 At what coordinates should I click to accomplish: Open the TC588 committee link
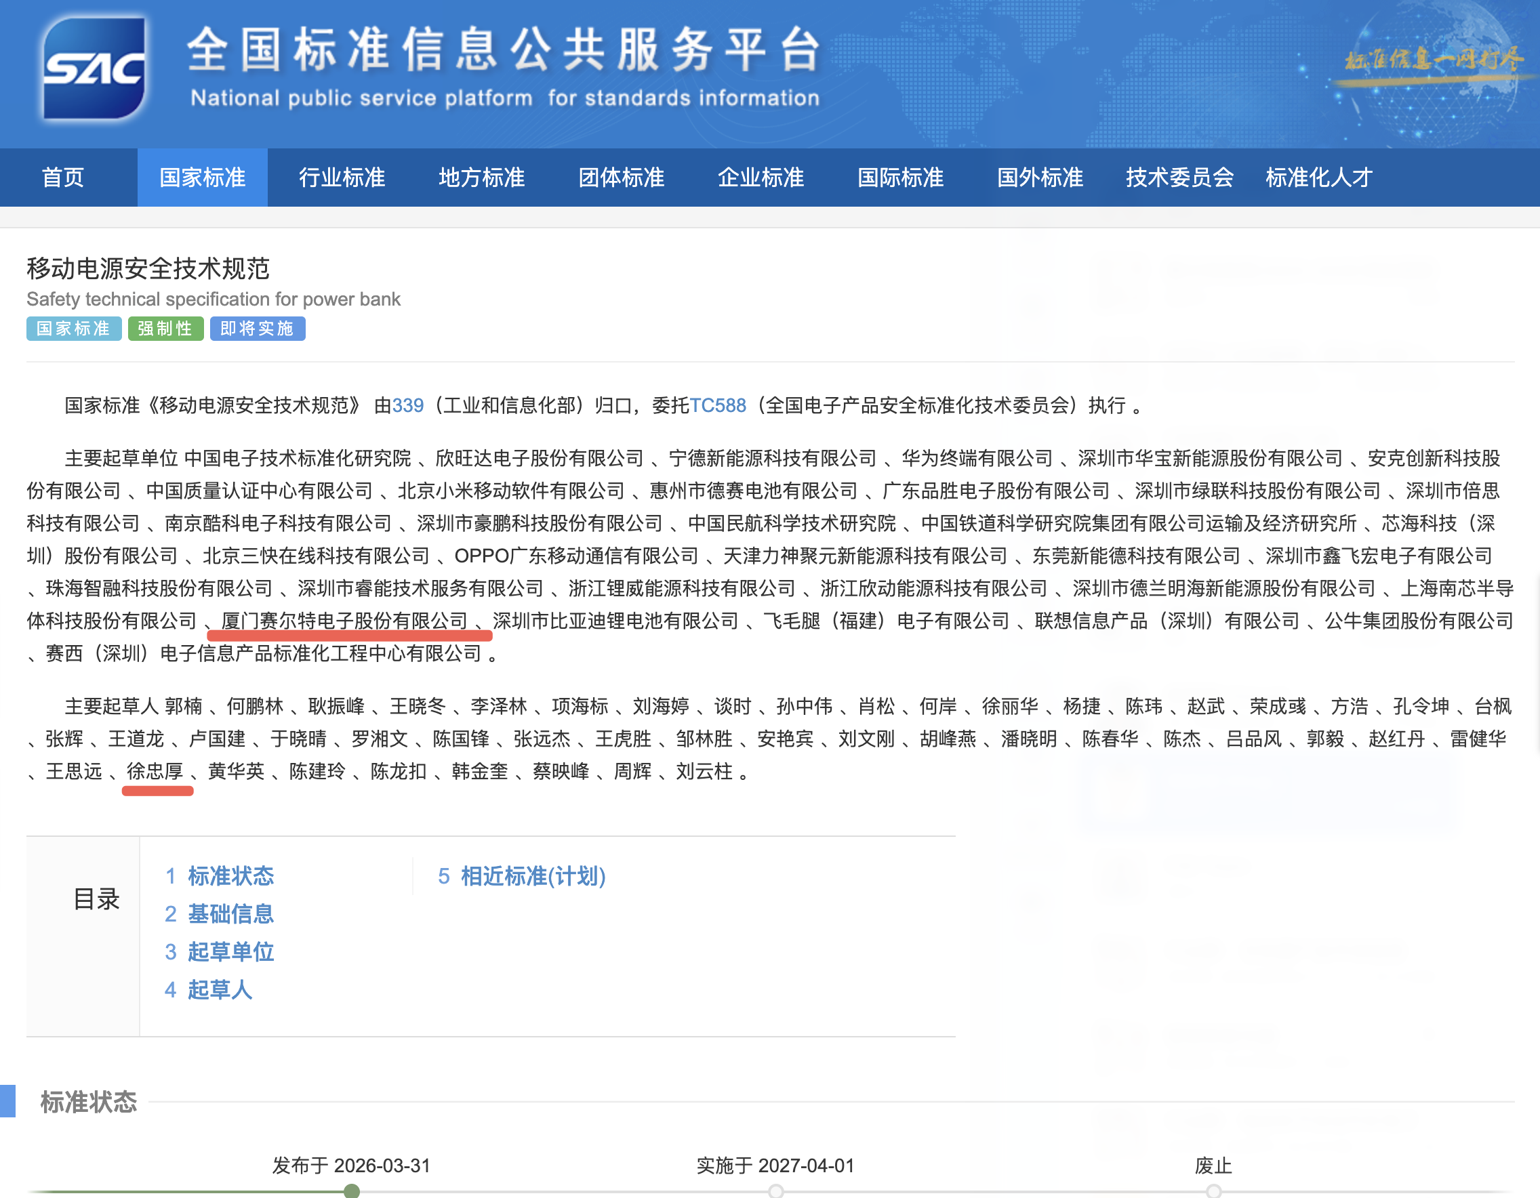717,406
